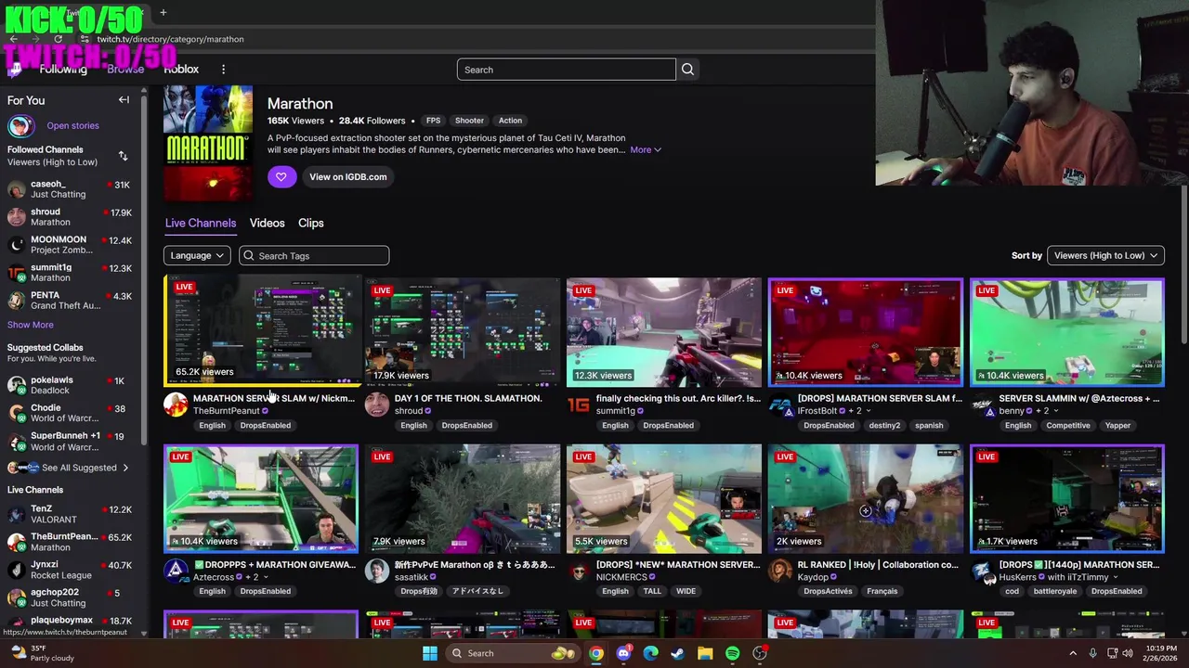
Task: Open a new browser tab
Action: pyautogui.click(x=163, y=12)
